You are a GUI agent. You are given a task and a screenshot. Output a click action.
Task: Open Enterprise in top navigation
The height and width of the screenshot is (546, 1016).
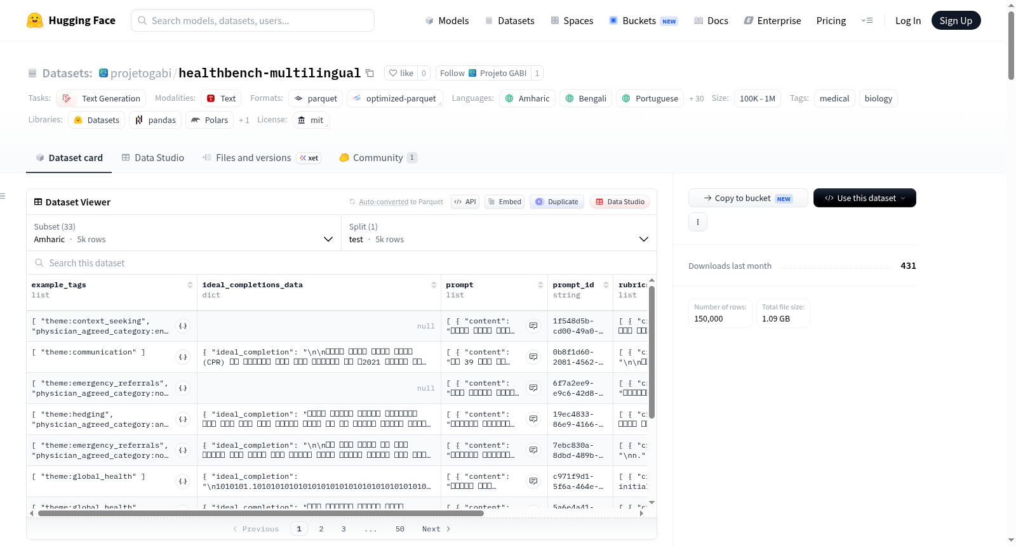(772, 20)
